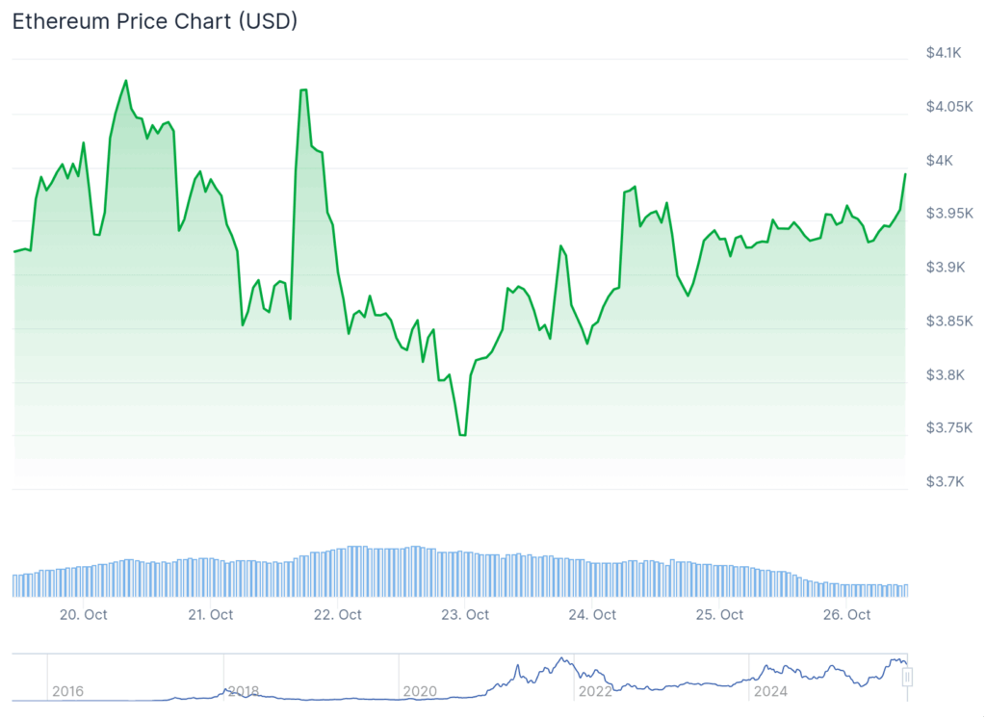Click the 26. Oct date label
The height and width of the screenshot is (719, 986).
pyautogui.click(x=846, y=615)
